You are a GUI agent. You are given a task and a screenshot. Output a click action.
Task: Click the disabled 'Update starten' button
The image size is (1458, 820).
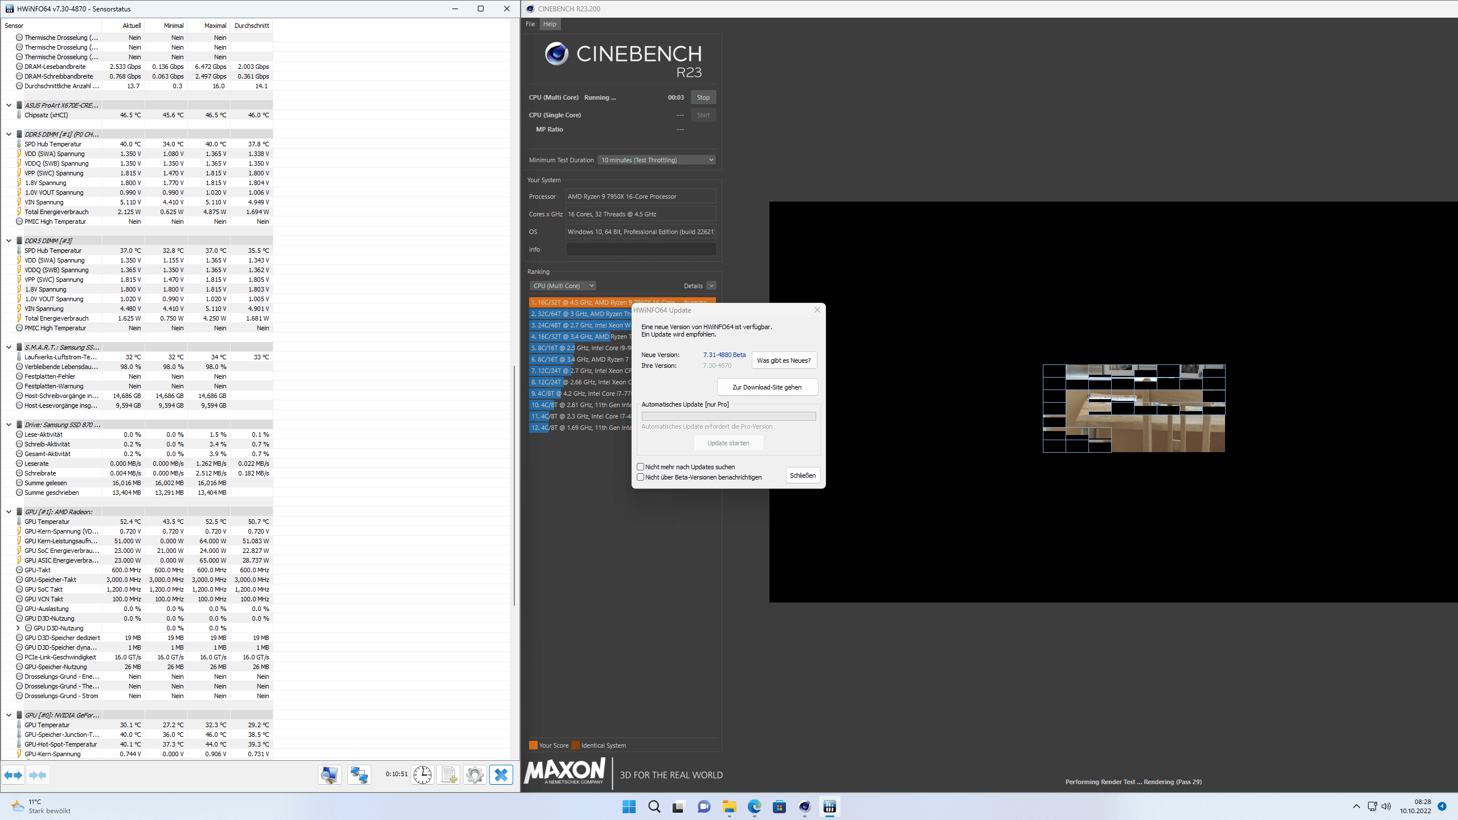[x=728, y=443]
